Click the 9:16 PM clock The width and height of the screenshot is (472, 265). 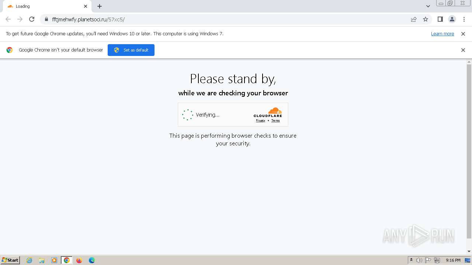pos(453,260)
